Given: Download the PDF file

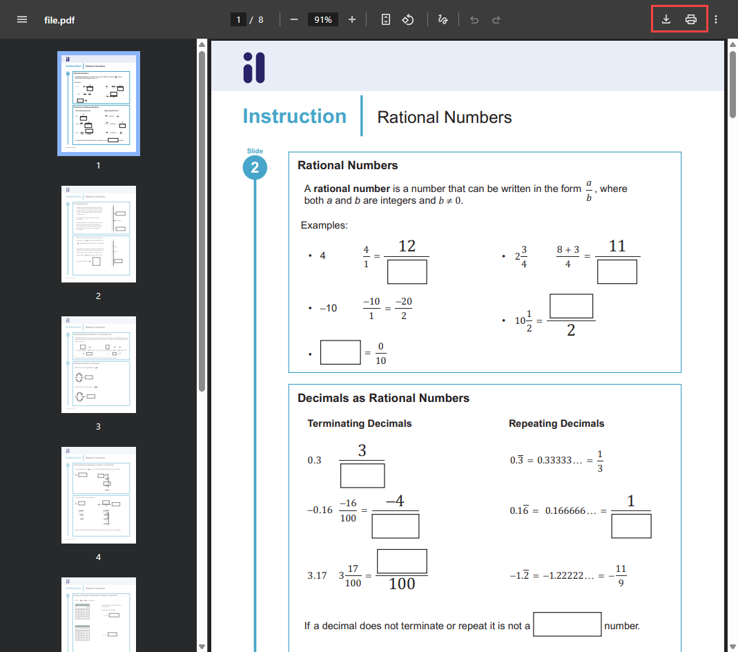Looking at the screenshot, I should pos(666,19).
